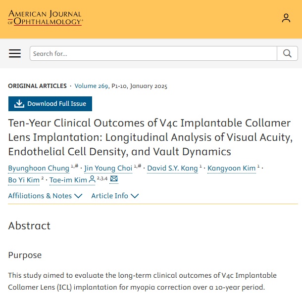
Task: Click the Download Full Issue button
Action: pyautogui.click(x=50, y=104)
